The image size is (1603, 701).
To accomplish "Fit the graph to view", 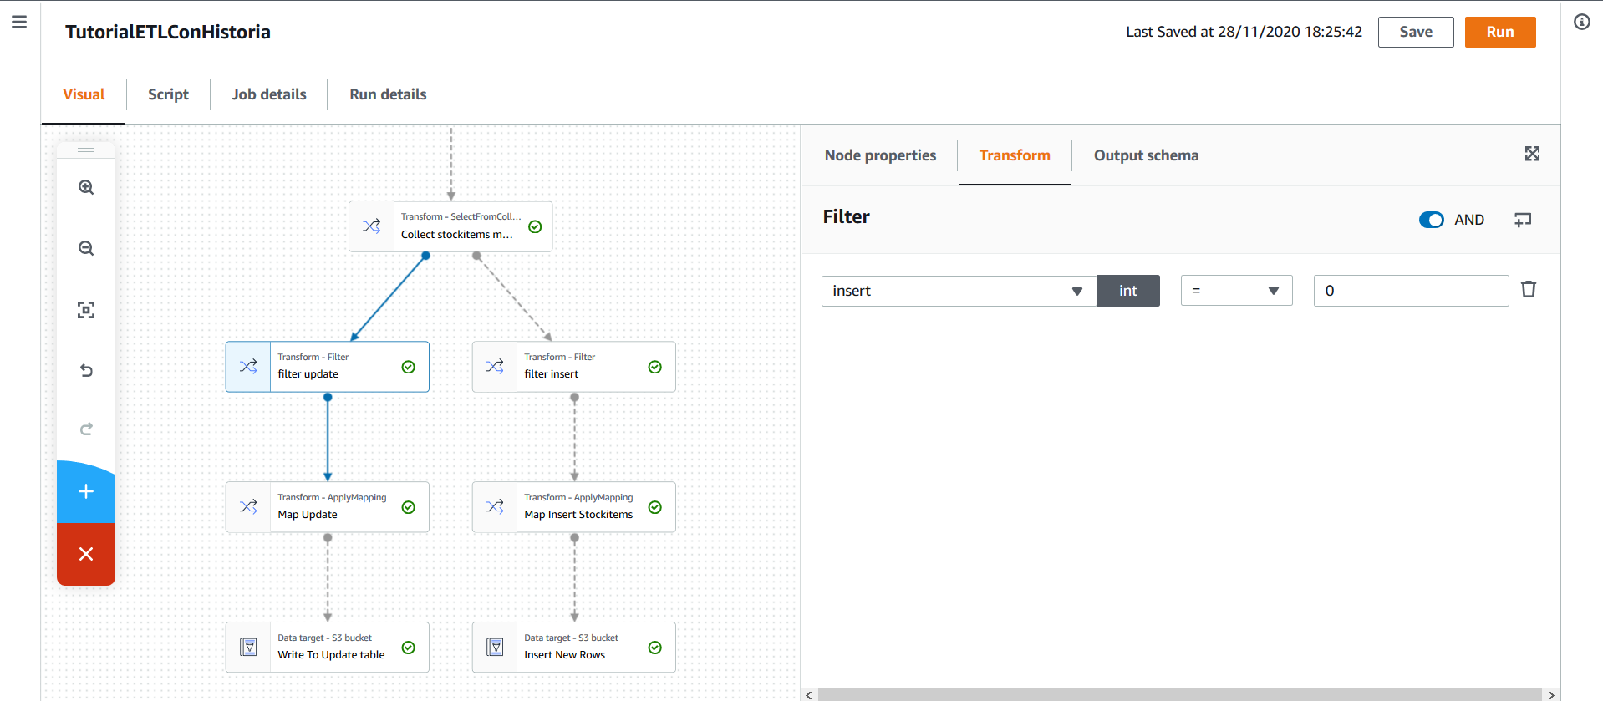I will tap(86, 310).
